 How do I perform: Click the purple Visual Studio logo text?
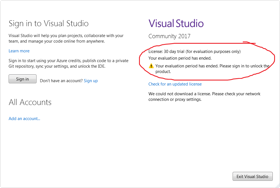click(176, 24)
